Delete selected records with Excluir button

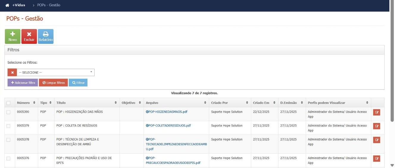(29, 36)
